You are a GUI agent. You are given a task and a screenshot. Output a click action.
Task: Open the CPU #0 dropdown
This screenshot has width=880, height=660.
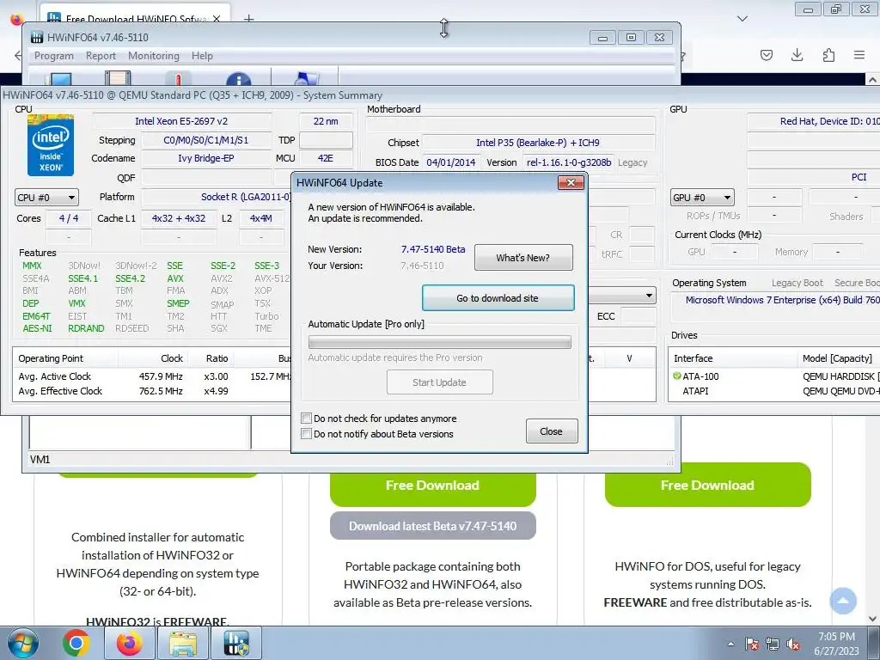(46, 198)
